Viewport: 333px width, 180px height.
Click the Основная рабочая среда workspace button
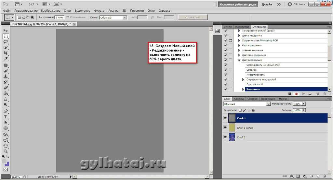pyautogui.click(x=238, y=5)
